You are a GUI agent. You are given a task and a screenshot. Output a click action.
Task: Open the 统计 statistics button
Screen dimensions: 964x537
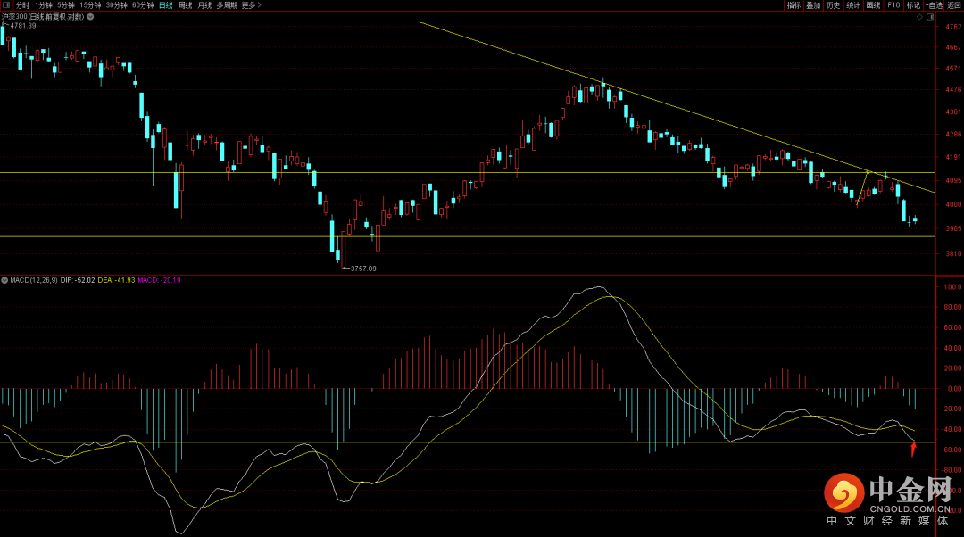point(852,5)
